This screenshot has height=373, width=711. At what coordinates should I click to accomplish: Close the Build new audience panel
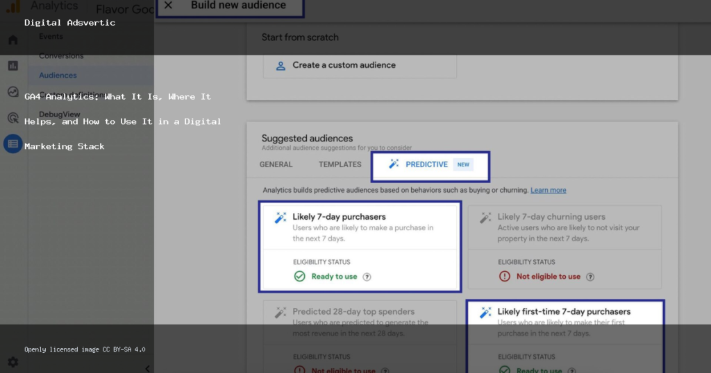168,5
